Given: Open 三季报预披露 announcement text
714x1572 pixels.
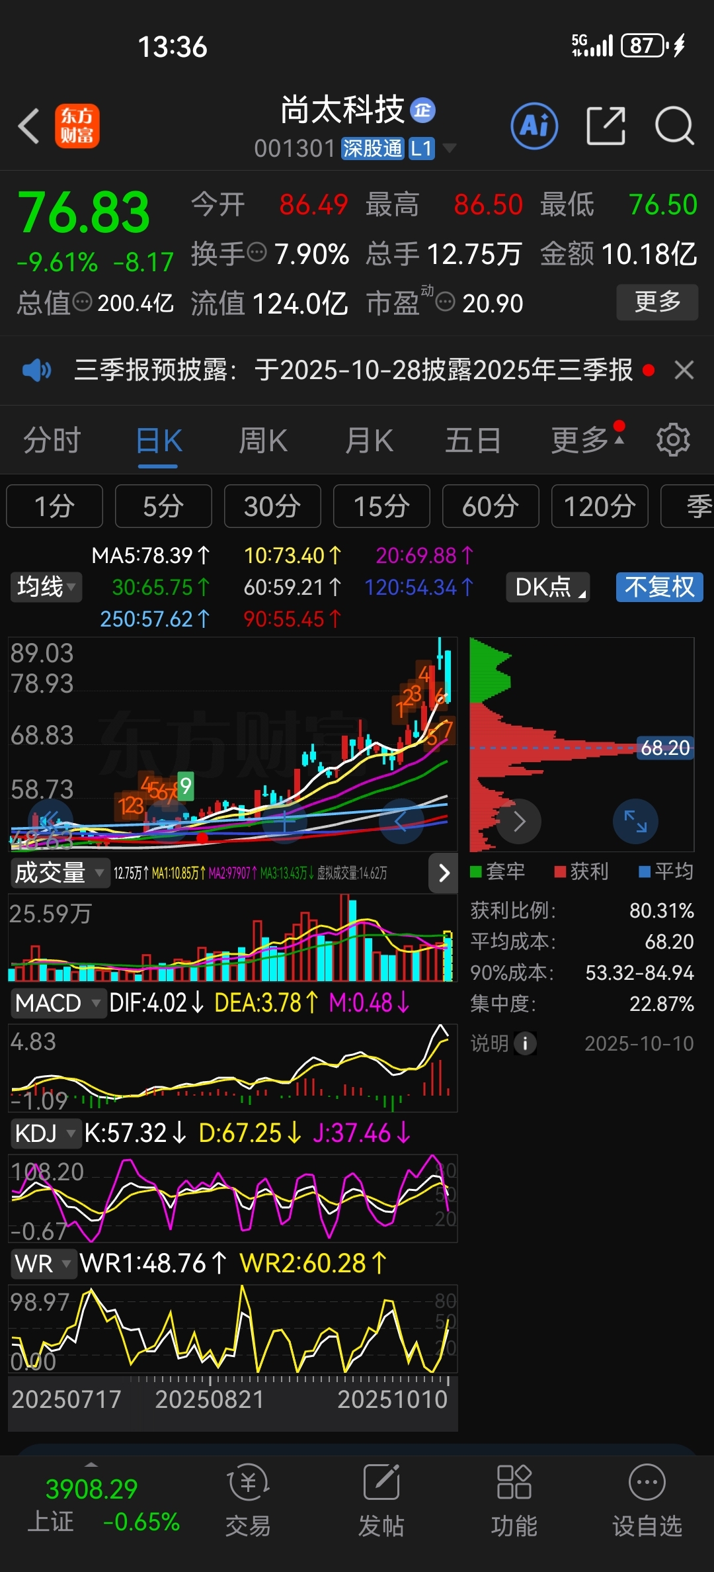Looking at the screenshot, I should coord(354,370).
